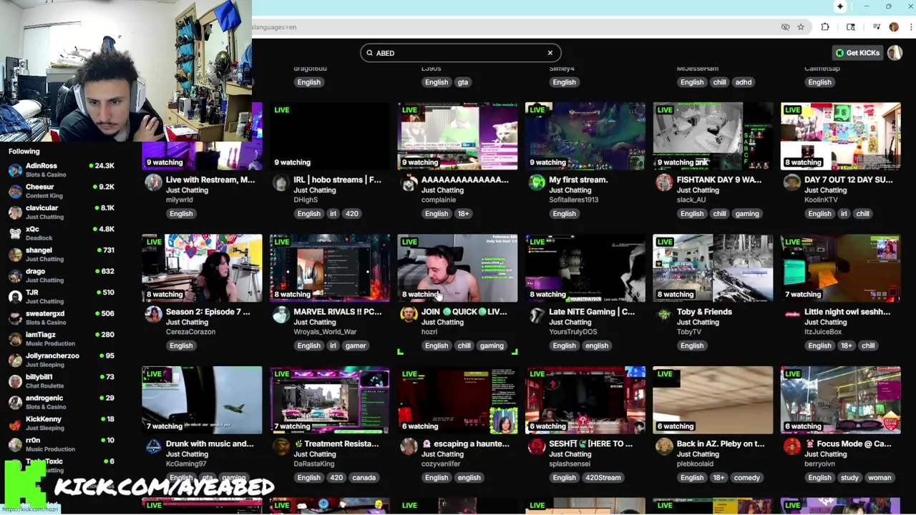The image size is (916, 515).
Task: Open the 'MARVEL RIVALS' stream thumbnail
Action: point(329,268)
